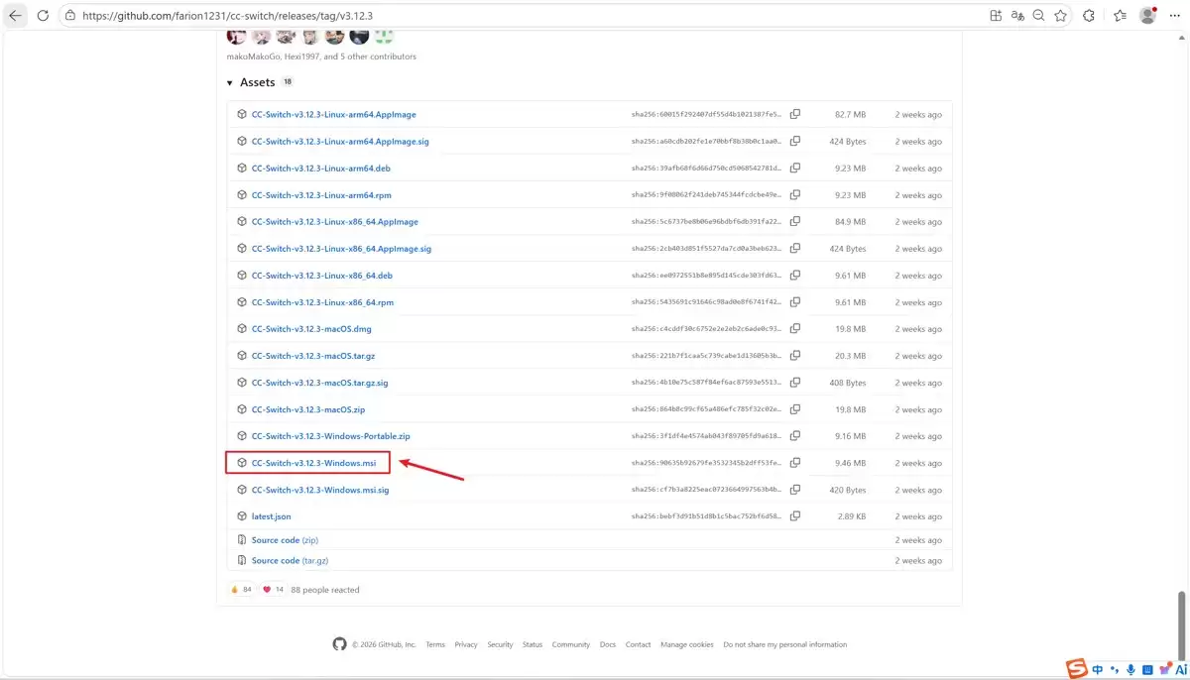Image resolution: width=1190 pixels, height=680 pixels.
Task: Download CC-Switch-v3.12.3-Linux-x86_64.deb
Action: tap(322, 275)
